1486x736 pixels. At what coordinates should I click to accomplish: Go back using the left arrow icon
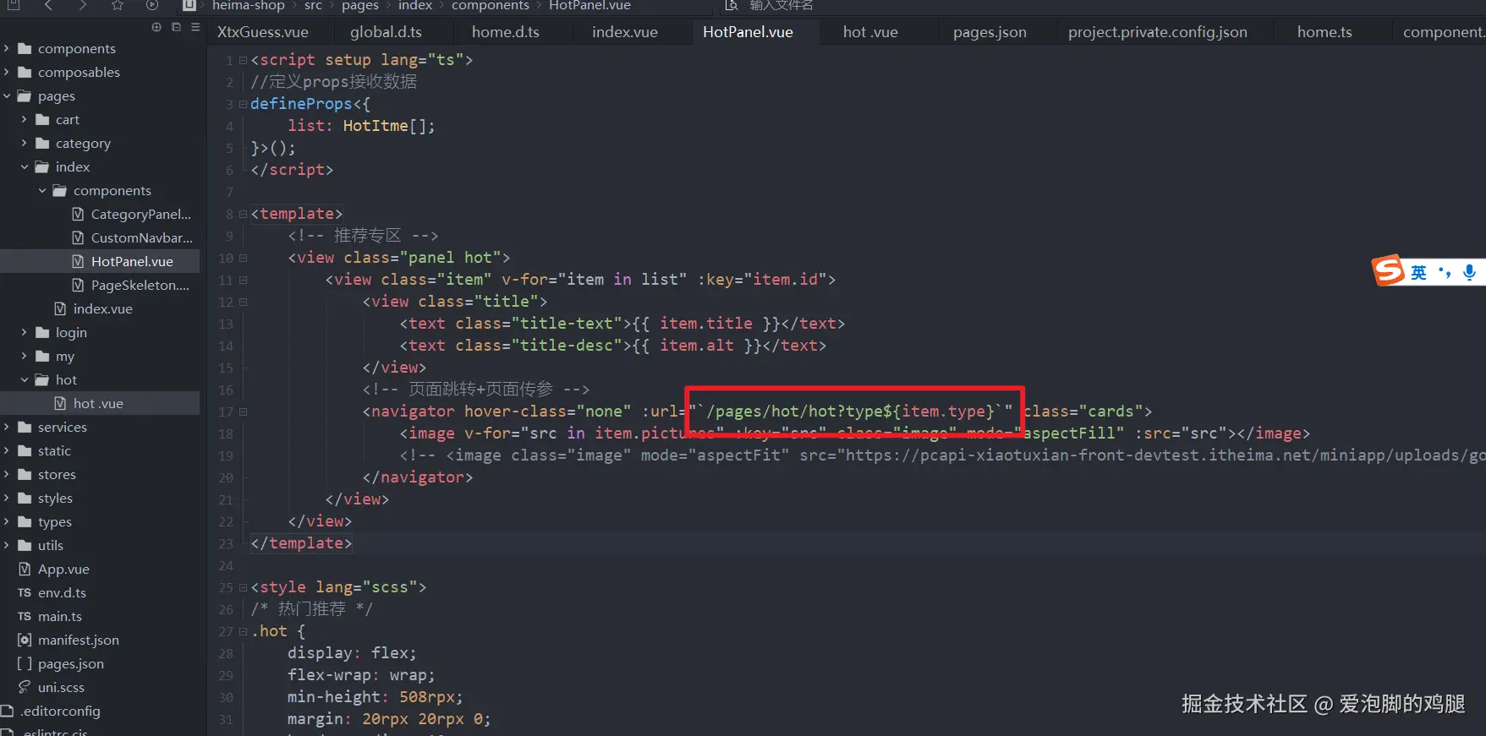click(x=48, y=5)
